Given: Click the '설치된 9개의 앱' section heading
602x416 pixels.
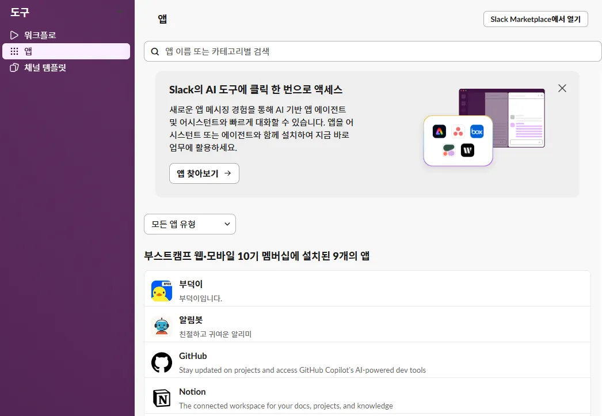Looking at the screenshot, I should click(257, 256).
